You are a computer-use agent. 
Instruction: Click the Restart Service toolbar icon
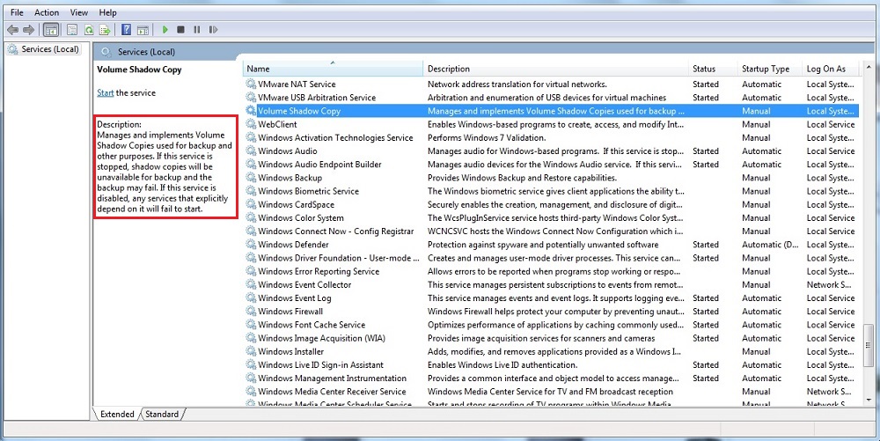point(213,30)
